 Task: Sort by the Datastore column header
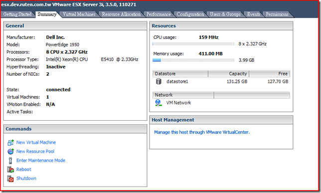[x=180, y=74]
